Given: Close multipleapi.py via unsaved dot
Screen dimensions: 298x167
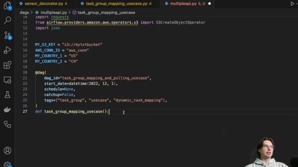Looking at the screenshot, I should click(x=210, y=4).
